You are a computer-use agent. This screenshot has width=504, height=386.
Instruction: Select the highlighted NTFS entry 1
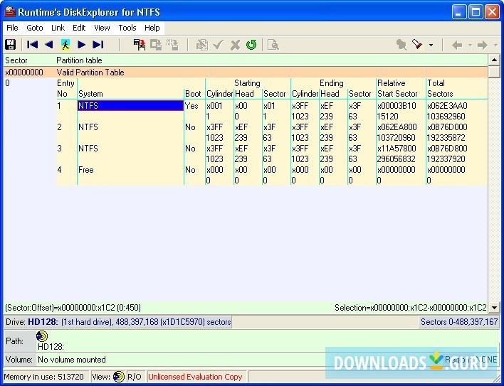click(x=130, y=106)
